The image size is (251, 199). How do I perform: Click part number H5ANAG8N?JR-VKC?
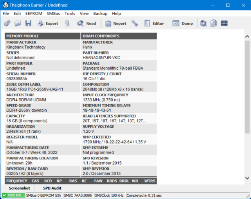pos(101,58)
